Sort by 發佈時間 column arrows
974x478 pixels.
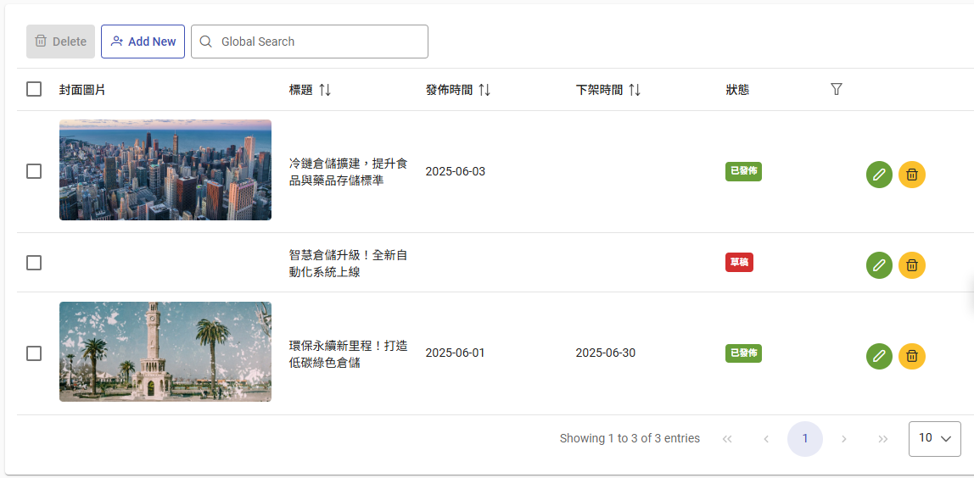pyautogui.click(x=484, y=90)
